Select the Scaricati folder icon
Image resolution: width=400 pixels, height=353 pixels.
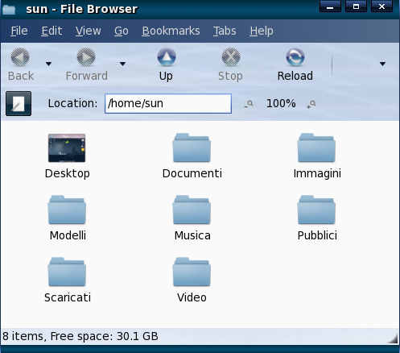[x=67, y=272]
